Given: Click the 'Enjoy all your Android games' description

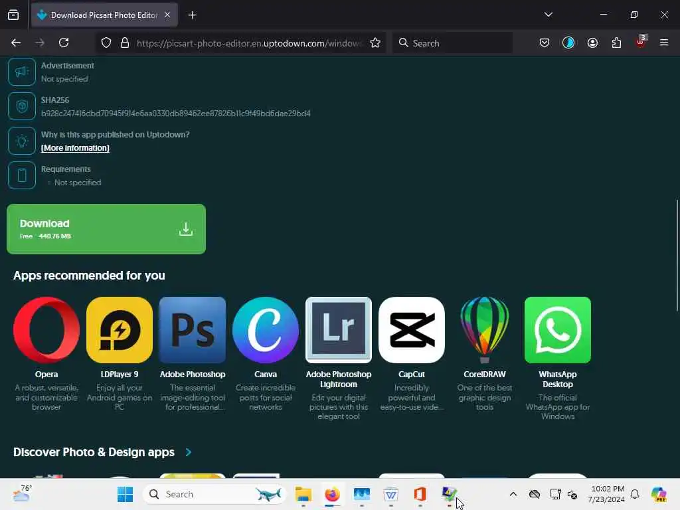Looking at the screenshot, I should (120, 397).
